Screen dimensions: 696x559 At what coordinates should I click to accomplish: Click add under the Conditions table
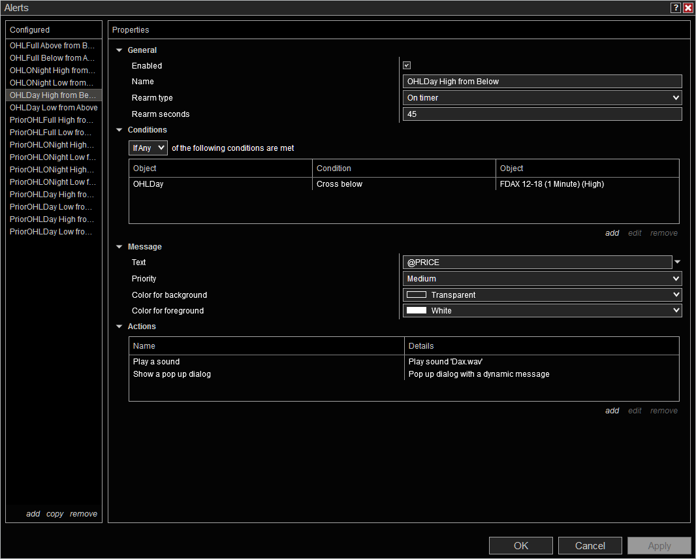[x=612, y=233]
